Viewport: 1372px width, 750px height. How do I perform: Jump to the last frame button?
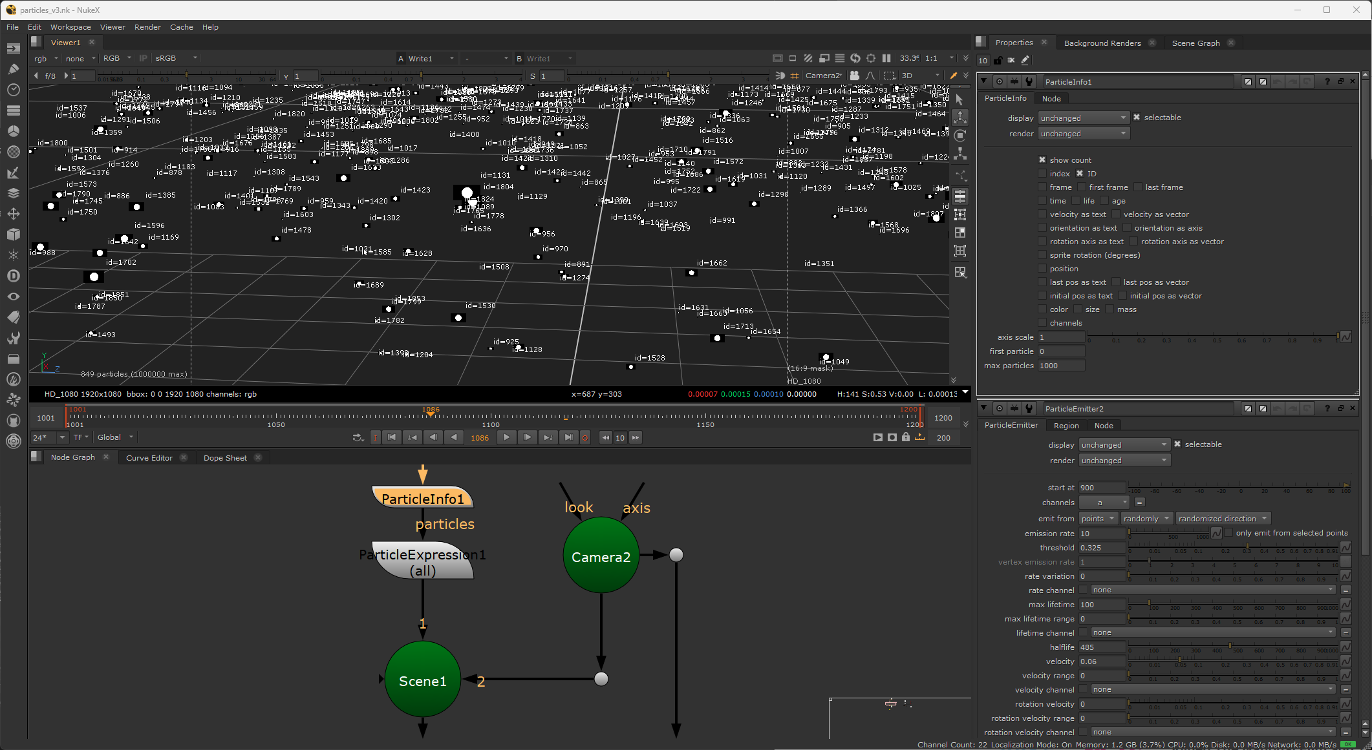tap(568, 437)
